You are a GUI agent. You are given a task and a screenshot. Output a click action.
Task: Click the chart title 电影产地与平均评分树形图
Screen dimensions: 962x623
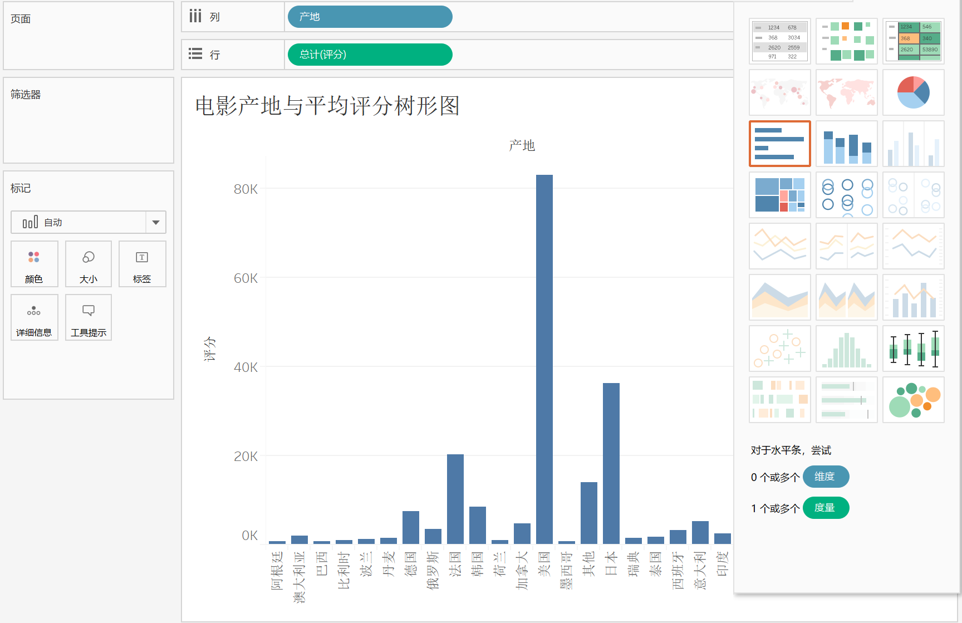327,106
